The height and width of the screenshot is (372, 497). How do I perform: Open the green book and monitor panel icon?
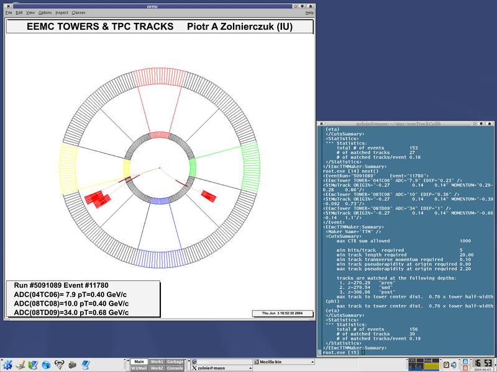point(33,365)
